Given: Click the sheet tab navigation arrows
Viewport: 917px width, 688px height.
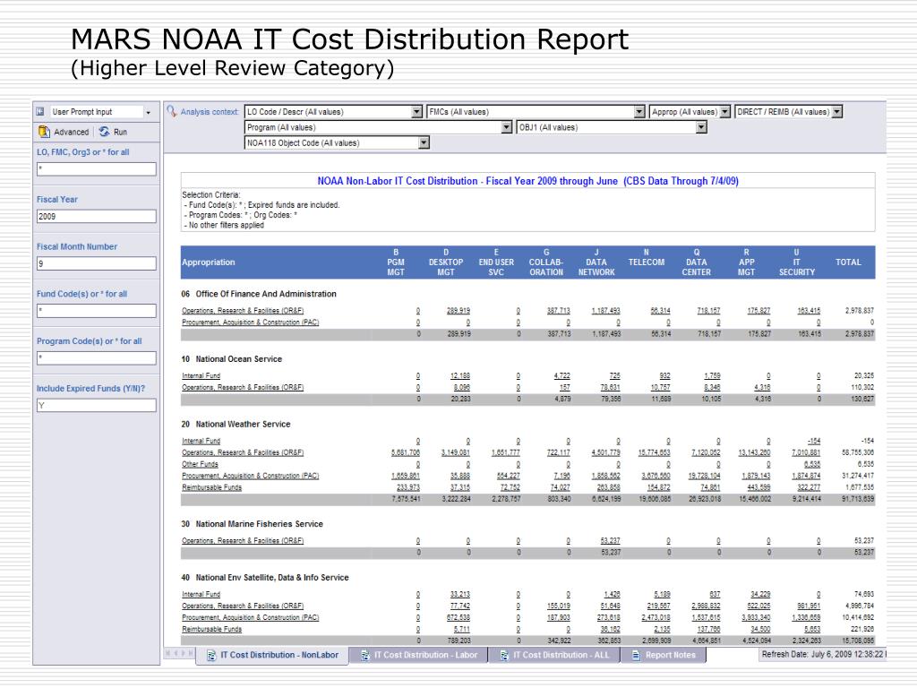Looking at the screenshot, I should tap(178, 653).
